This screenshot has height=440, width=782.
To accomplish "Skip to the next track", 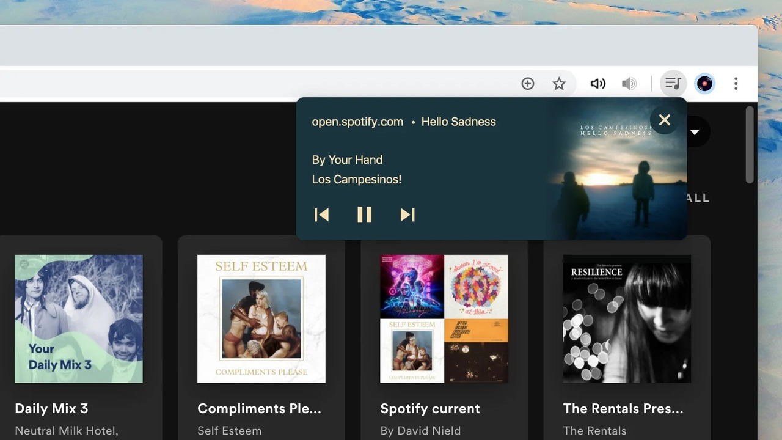I will tap(407, 215).
